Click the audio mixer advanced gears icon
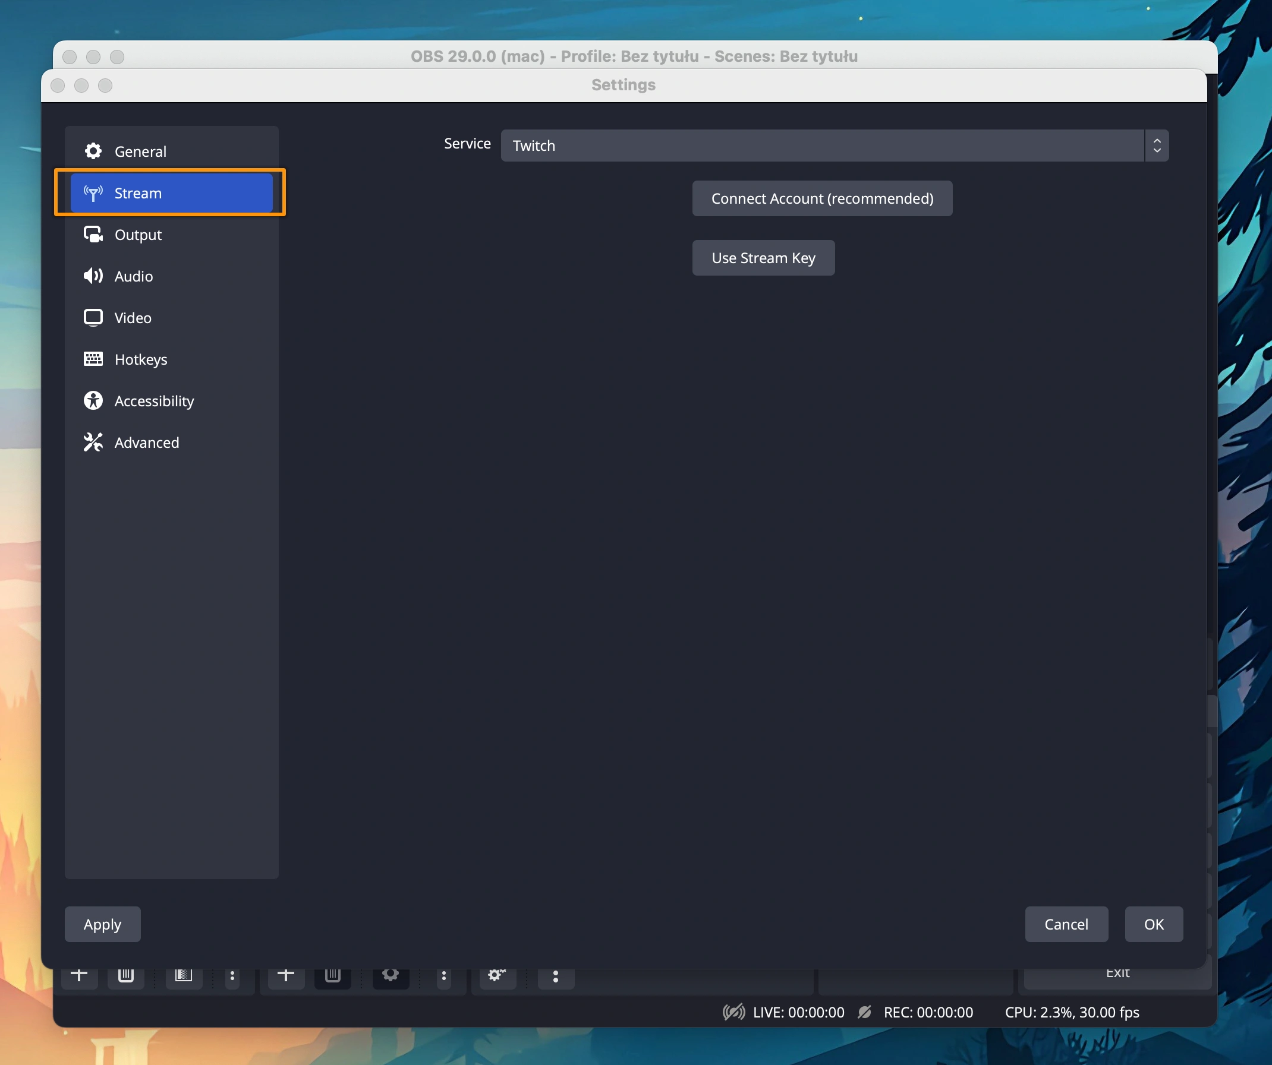Screen dimensions: 1272x1065 coord(497,975)
